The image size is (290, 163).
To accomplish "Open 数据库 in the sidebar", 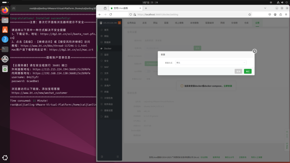I will pyautogui.click(x=110, y=42).
